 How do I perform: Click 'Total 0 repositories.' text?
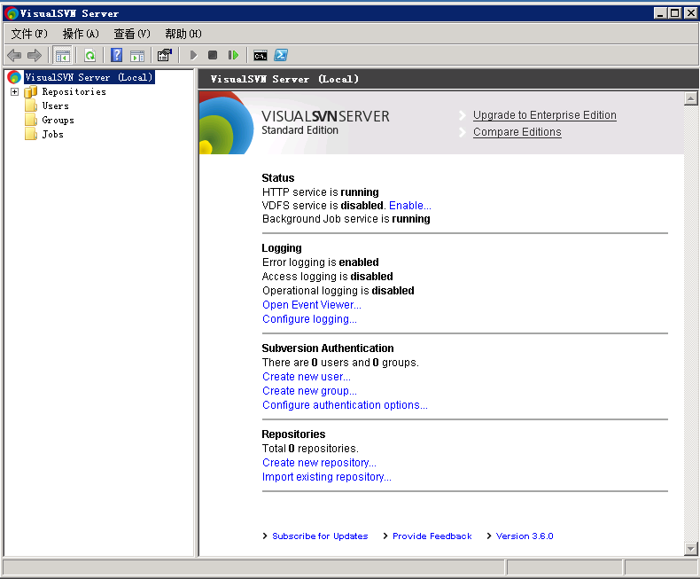pyautogui.click(x=310, y=449)
